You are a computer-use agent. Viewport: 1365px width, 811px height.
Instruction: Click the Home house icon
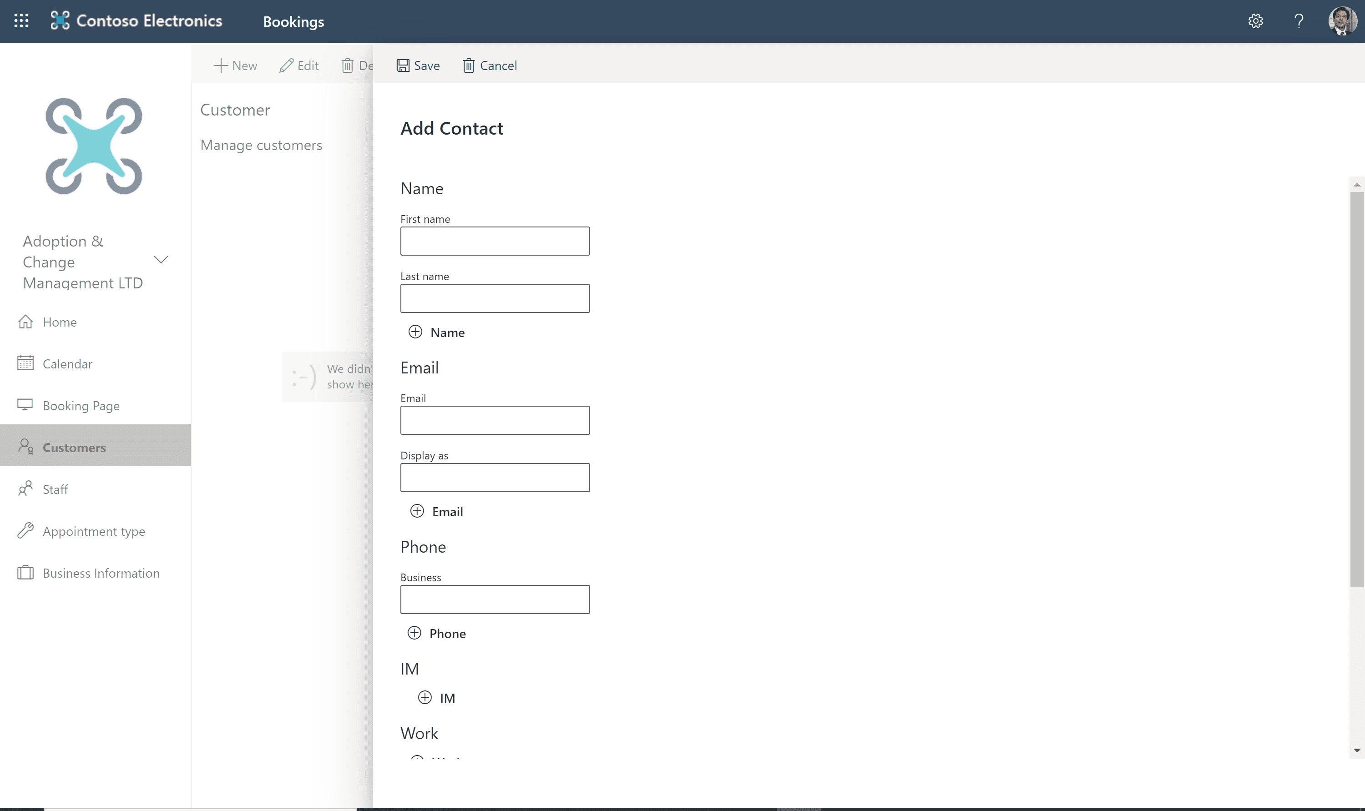pos(25,321)
